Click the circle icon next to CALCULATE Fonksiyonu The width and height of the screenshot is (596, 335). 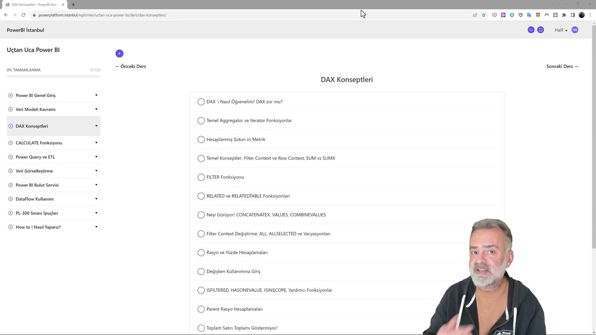coord(11,143)
